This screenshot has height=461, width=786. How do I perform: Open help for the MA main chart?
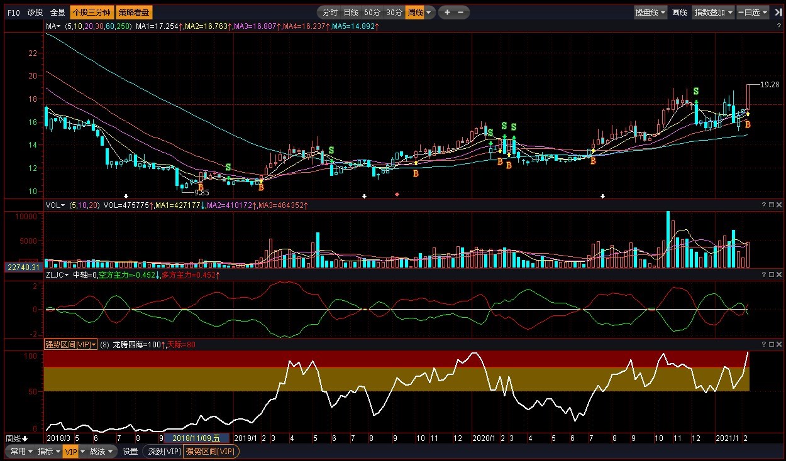pos(779,26)
